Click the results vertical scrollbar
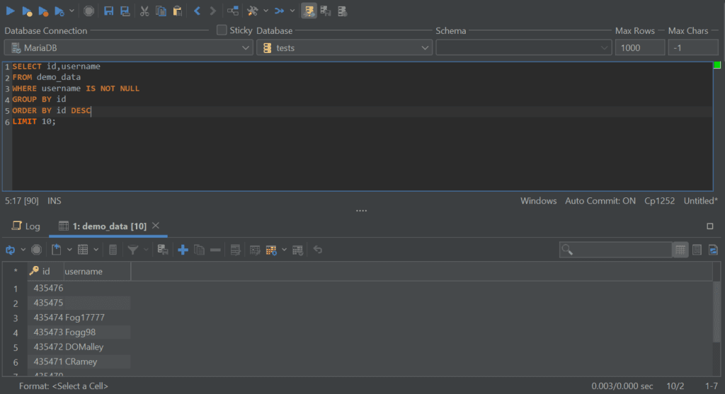Viewport: 725px width, 394px height. coord(717,312)
